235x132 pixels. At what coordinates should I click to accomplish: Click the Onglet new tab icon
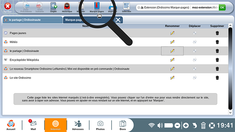[x=54, y=7]
